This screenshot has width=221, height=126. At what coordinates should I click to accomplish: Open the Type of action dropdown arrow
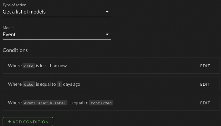107,12
